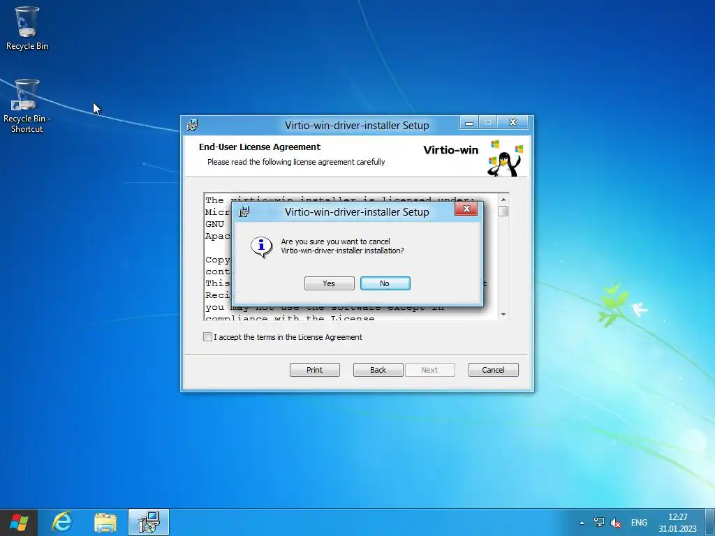
Task: Click the blue information bubble icon
Action: click(x=261, y=246)
